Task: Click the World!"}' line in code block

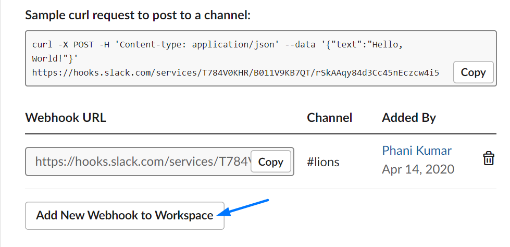Action: point(55,58)
